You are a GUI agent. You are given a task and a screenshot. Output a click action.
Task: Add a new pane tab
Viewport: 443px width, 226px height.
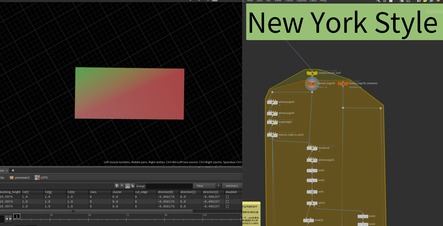[13, 170]
